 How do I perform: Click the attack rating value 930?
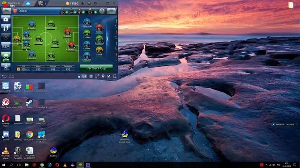tap(38, 70)
